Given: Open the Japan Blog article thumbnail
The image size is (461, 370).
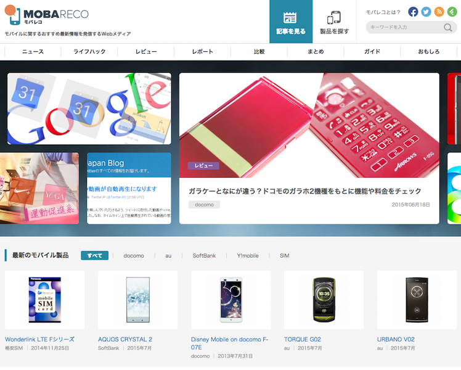Looking at the screenshot, I should [129, 188].
